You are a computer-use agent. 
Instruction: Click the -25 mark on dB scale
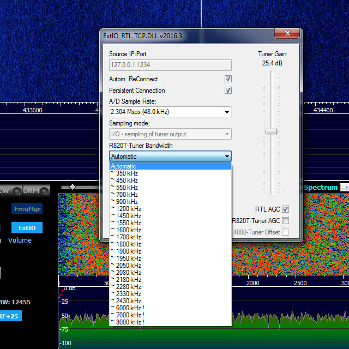click(x=64, y=302)
